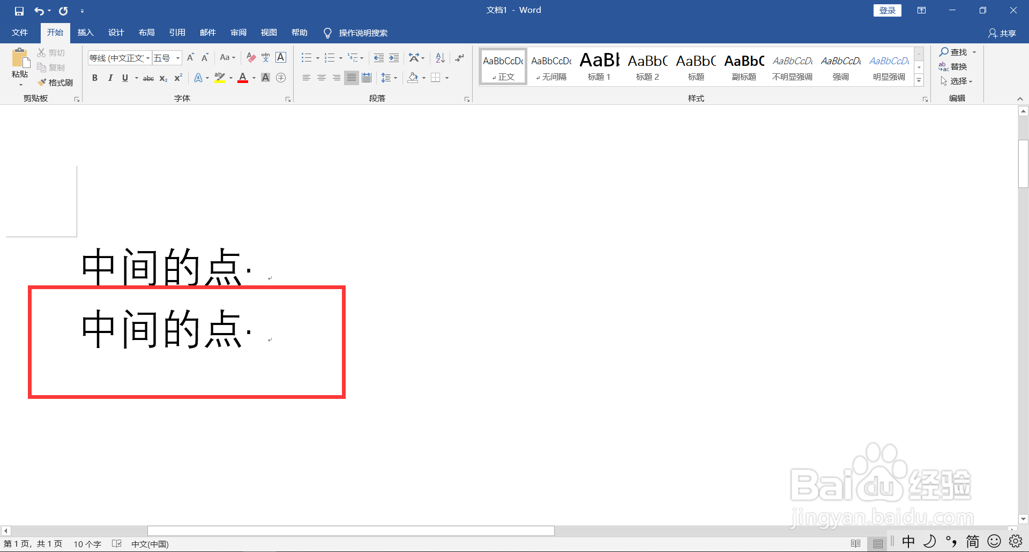The width and height of the screenshot is (1029, 552).
Task: Open the font size dropdown
Action: pos(178,58)
